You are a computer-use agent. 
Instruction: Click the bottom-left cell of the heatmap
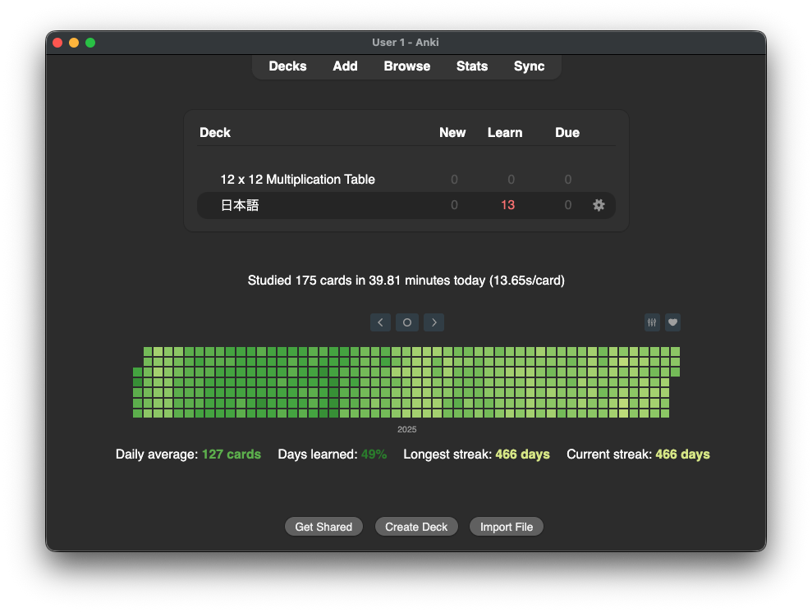coord(137,413)
